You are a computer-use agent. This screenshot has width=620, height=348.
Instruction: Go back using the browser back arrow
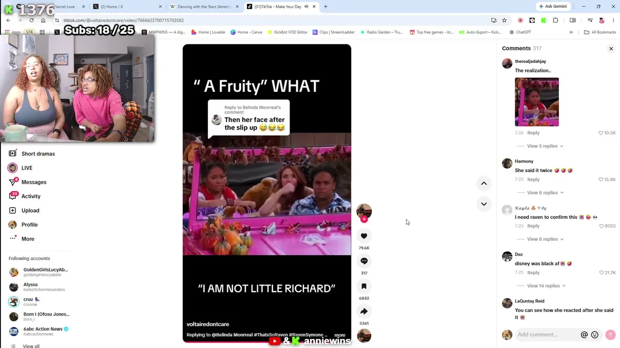coord(8,20)
